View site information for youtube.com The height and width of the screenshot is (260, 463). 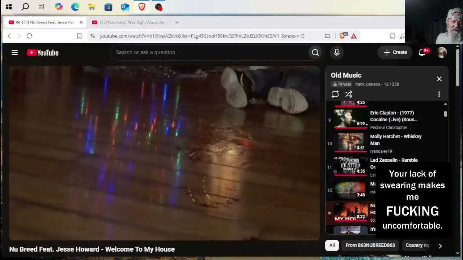tap(93, 36)
